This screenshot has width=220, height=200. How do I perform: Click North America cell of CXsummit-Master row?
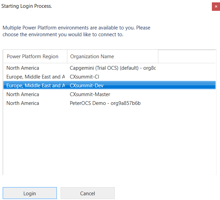pyautogui.click(x=23, y=94)
